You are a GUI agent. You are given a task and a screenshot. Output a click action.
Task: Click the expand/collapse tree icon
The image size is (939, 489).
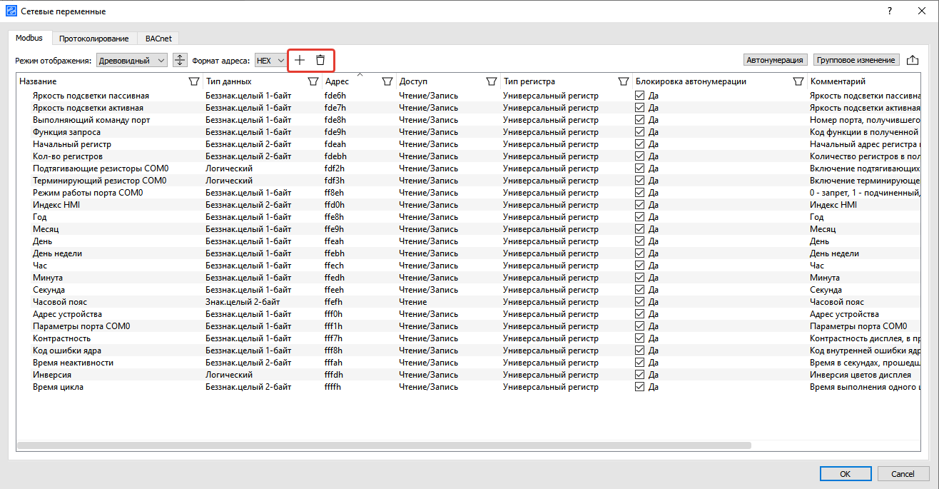180,61
